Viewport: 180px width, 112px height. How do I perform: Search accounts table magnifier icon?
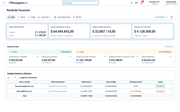[16, 78]
